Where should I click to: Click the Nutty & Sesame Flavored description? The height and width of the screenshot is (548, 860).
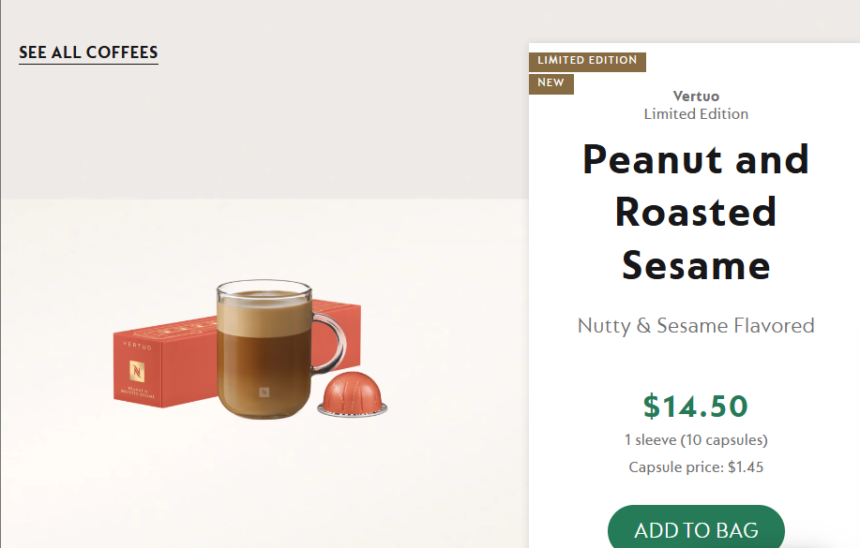696,326
